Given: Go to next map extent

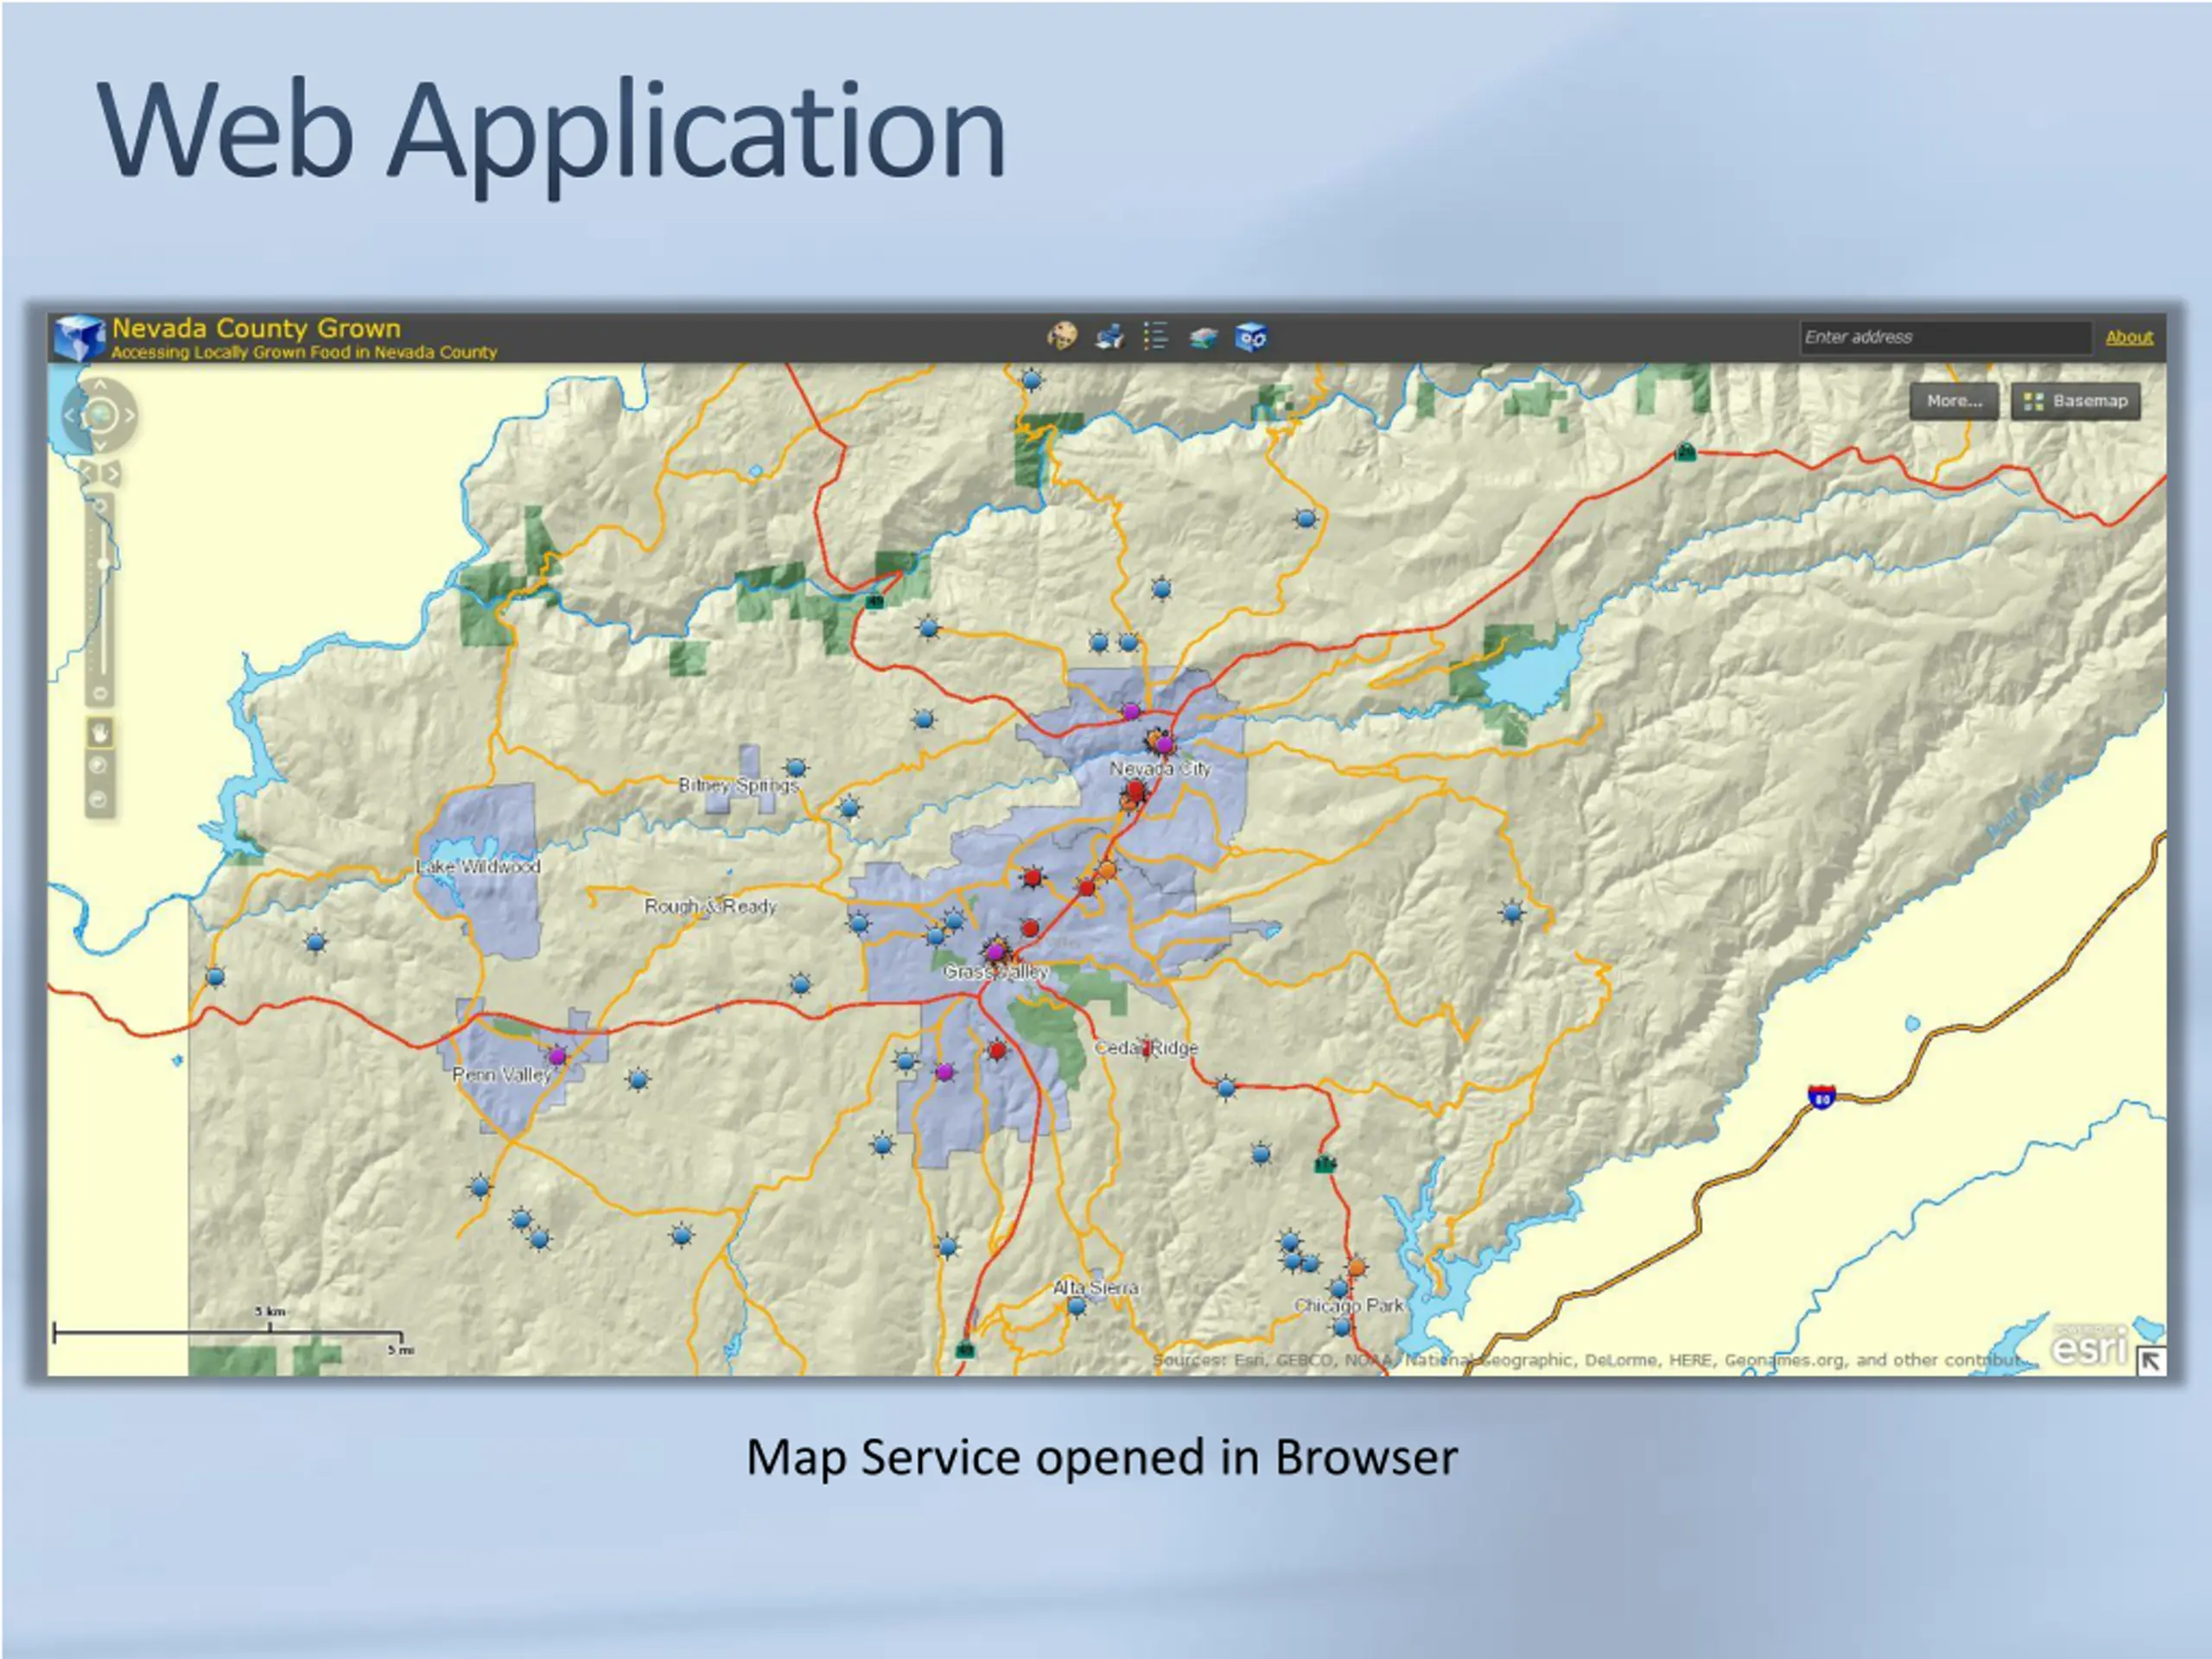Looking at the screenshot, I should [x=112, y=473].
